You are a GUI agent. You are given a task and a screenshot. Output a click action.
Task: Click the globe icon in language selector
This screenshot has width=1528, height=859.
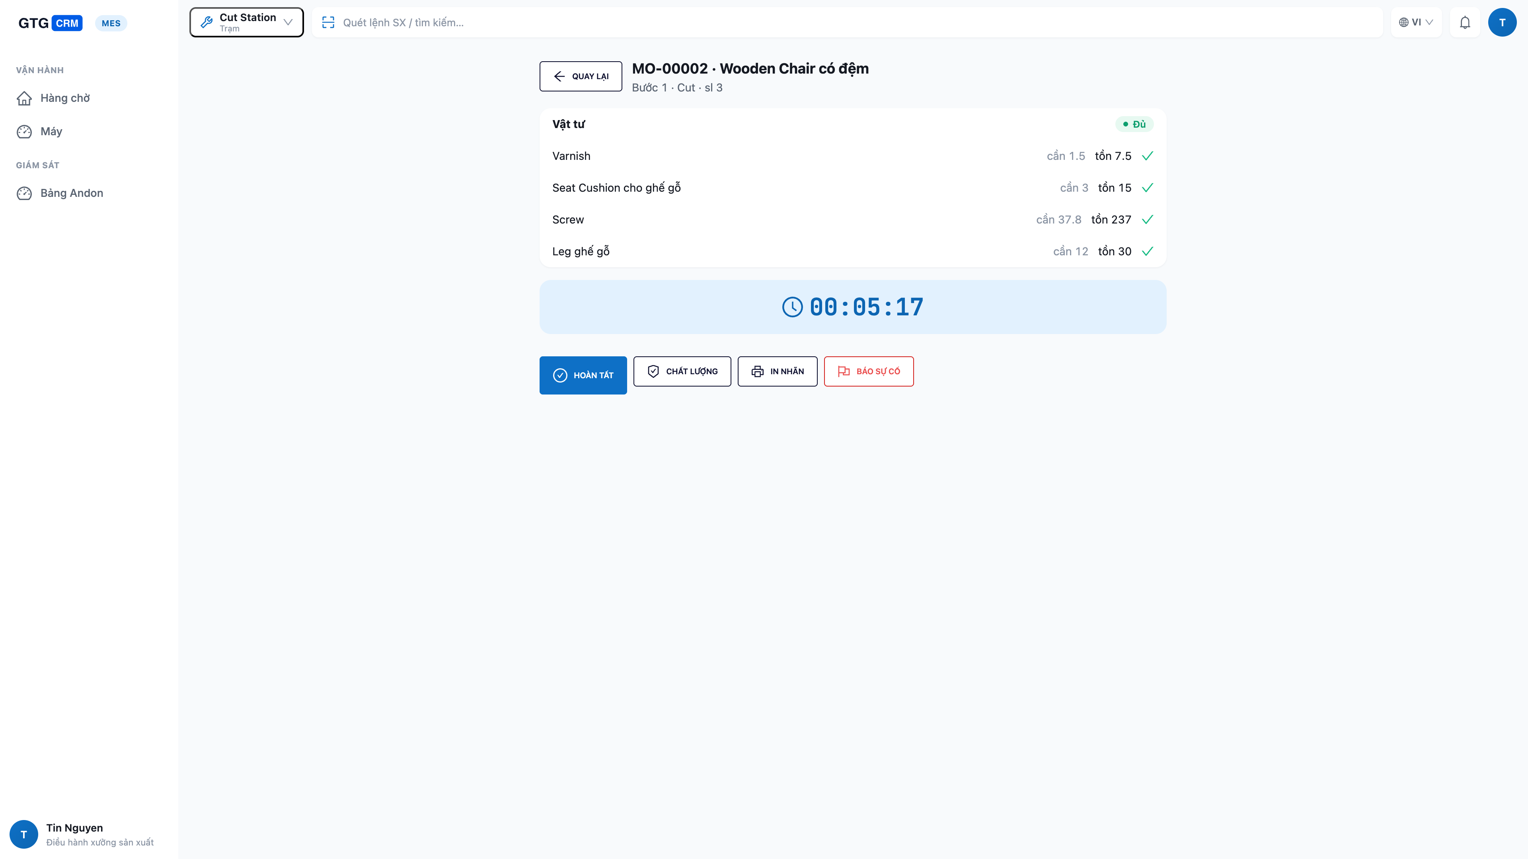1403,23
